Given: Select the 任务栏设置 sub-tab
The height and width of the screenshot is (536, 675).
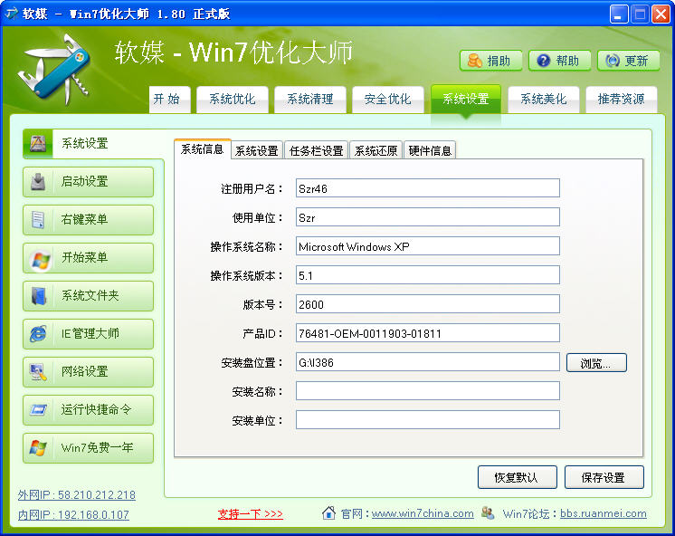Looking at the screenshot, I should click(x=316, y=150).
